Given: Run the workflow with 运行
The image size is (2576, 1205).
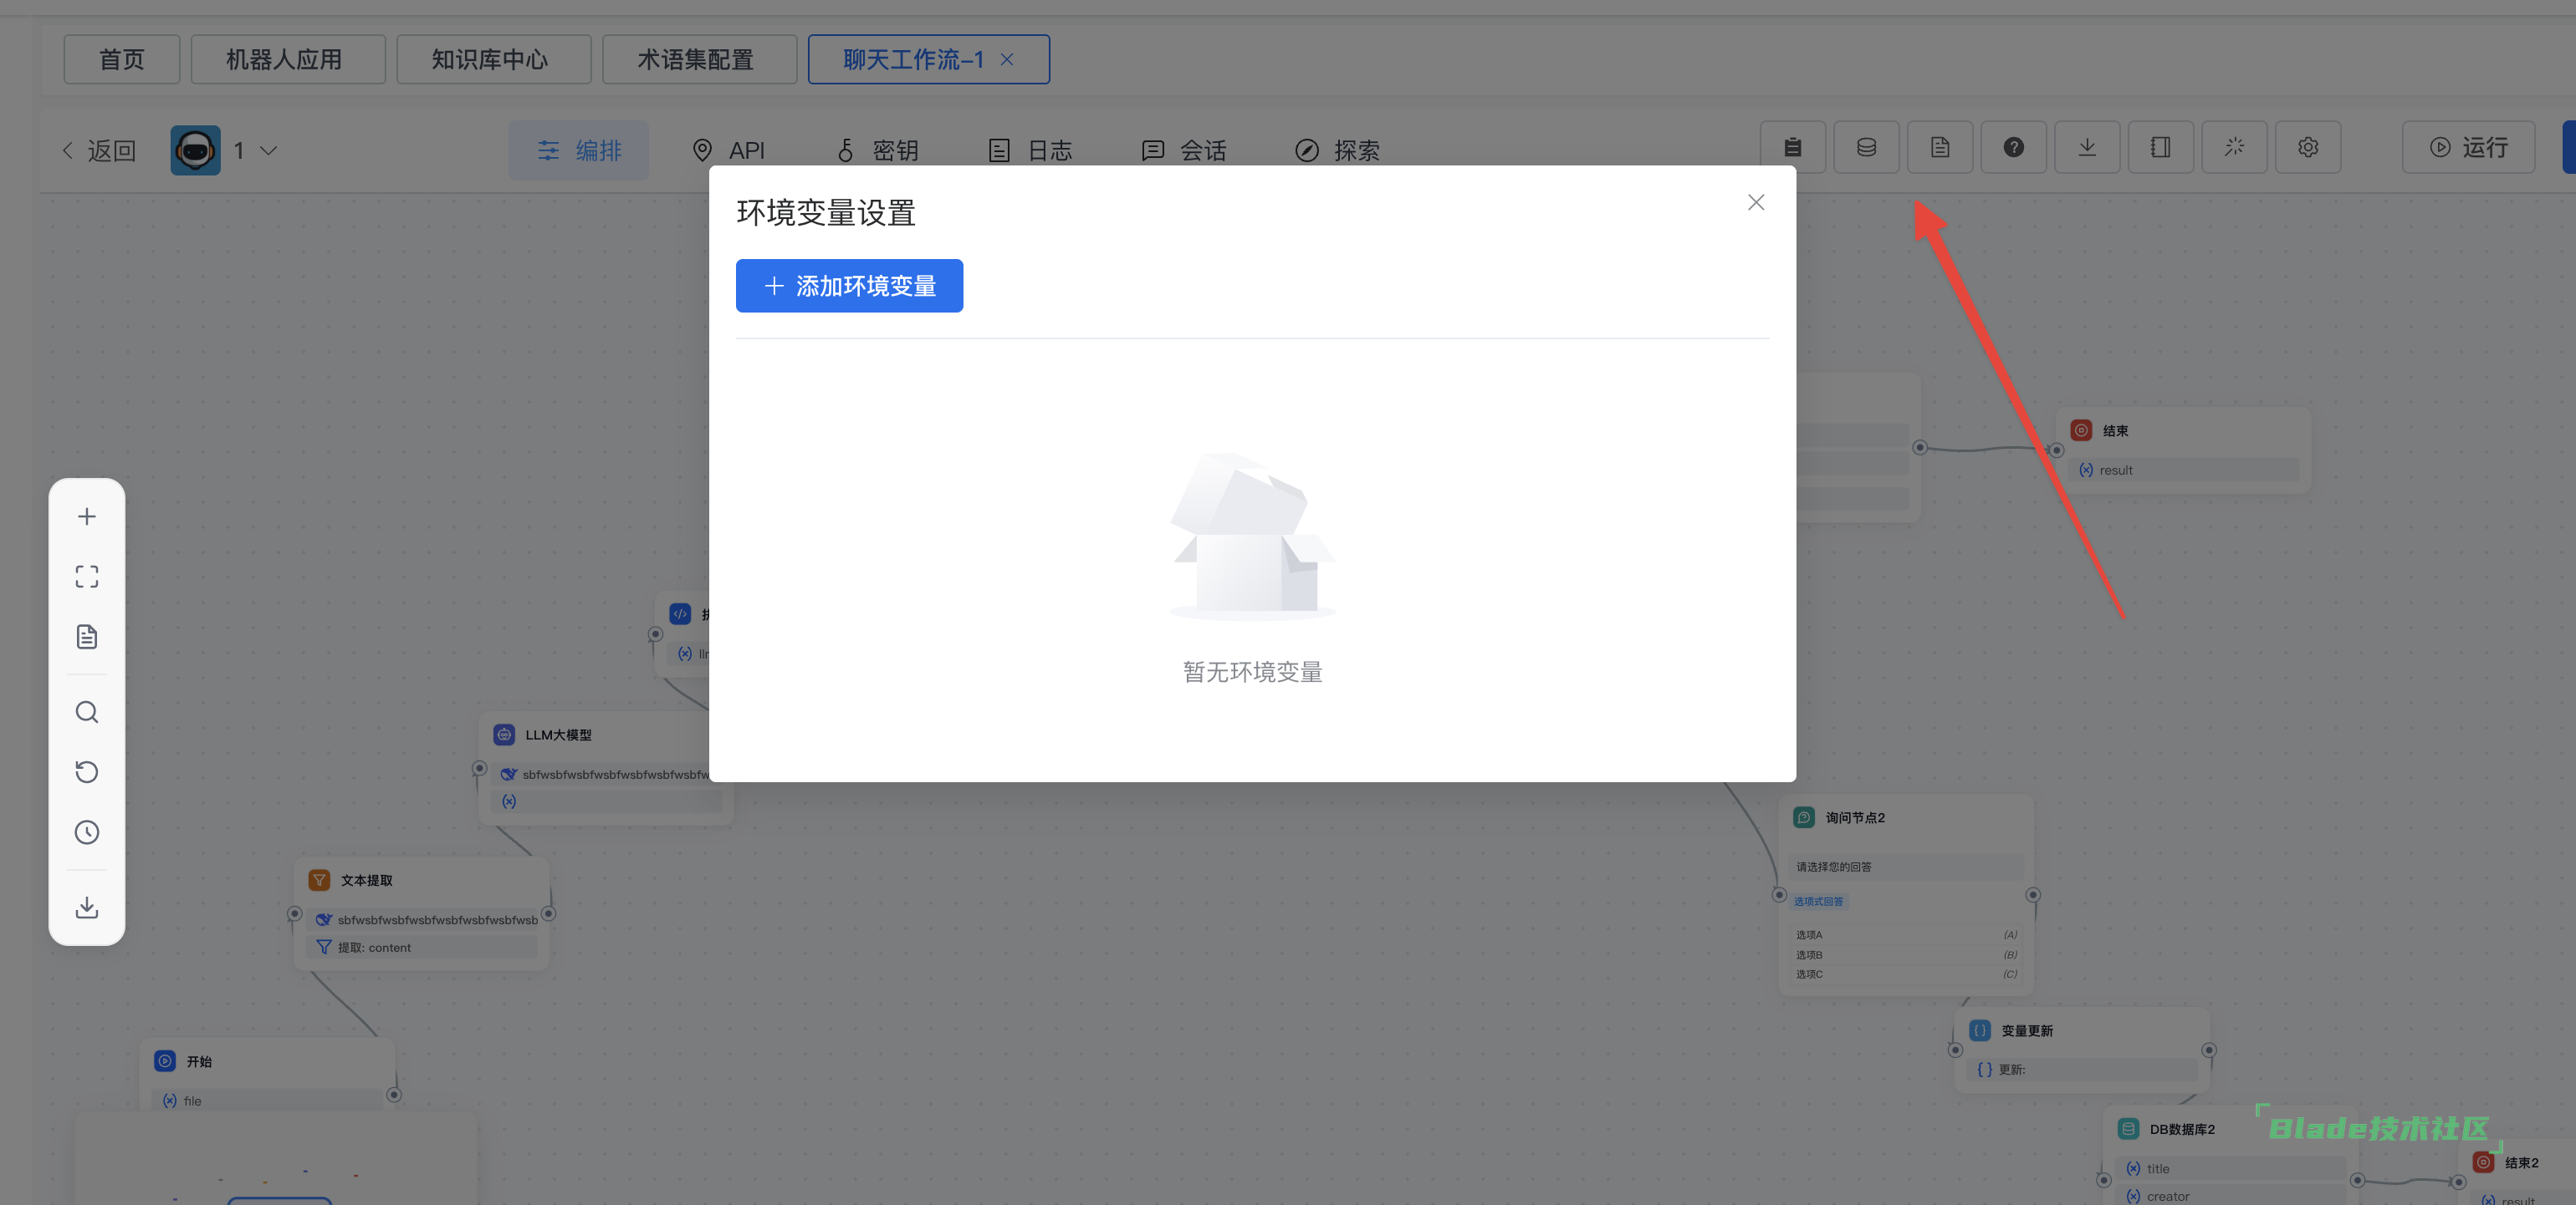Looking at the screenshot, I should coord(2468,147).
